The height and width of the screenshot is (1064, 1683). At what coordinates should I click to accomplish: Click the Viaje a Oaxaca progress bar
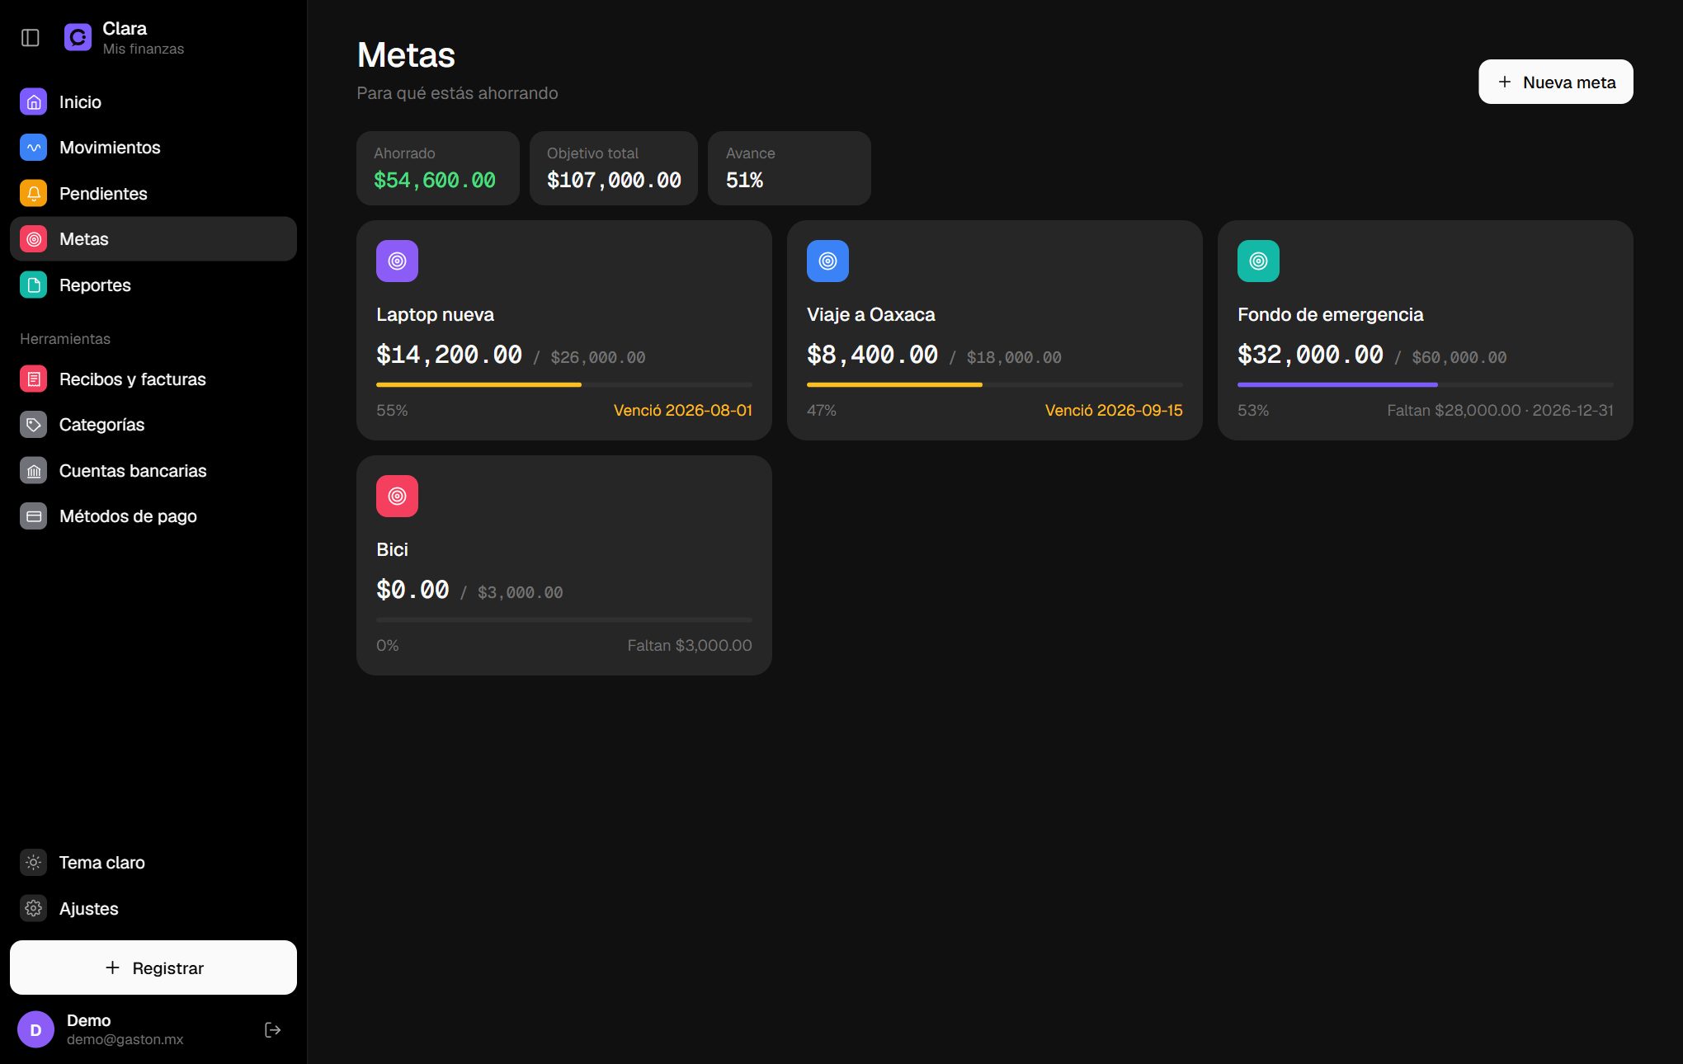click(995, 384)
